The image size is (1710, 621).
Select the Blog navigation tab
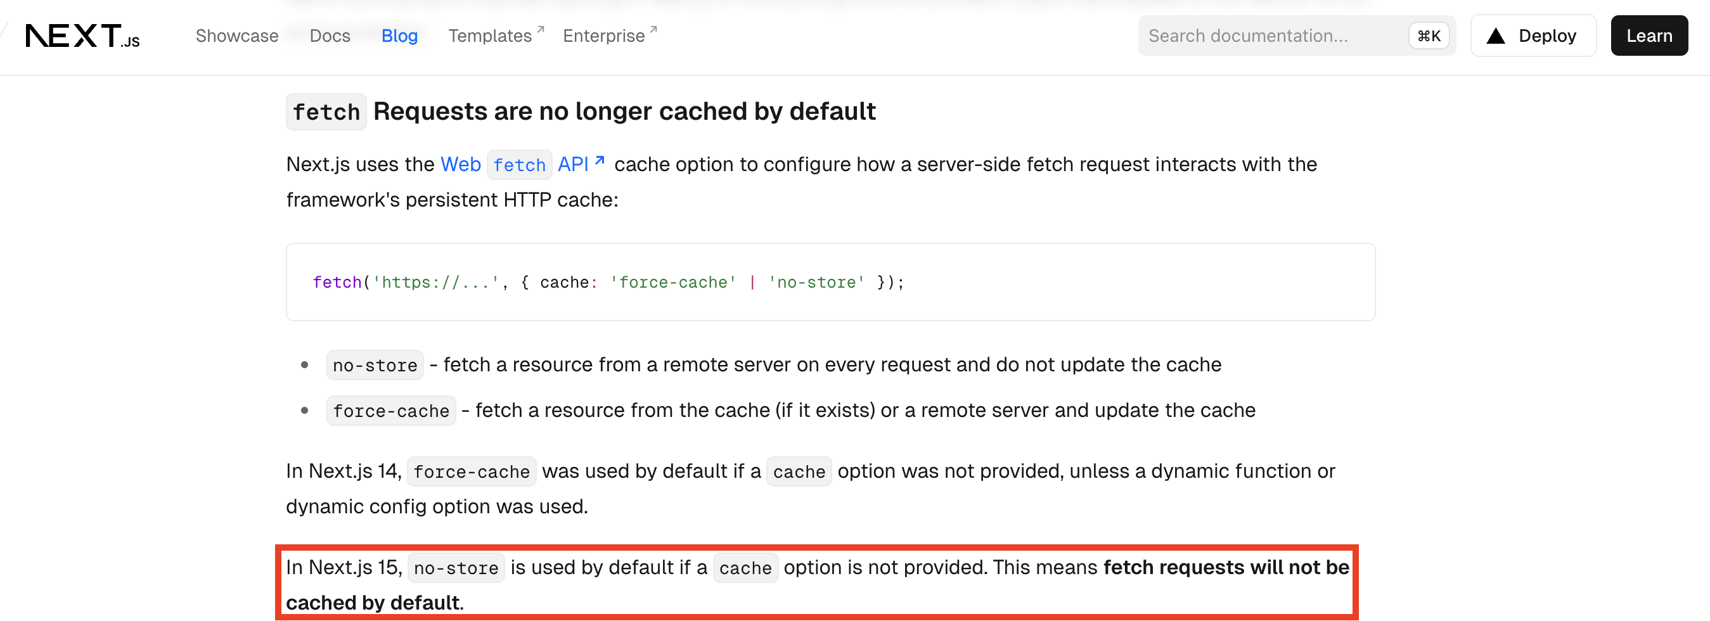coord(399,36)
